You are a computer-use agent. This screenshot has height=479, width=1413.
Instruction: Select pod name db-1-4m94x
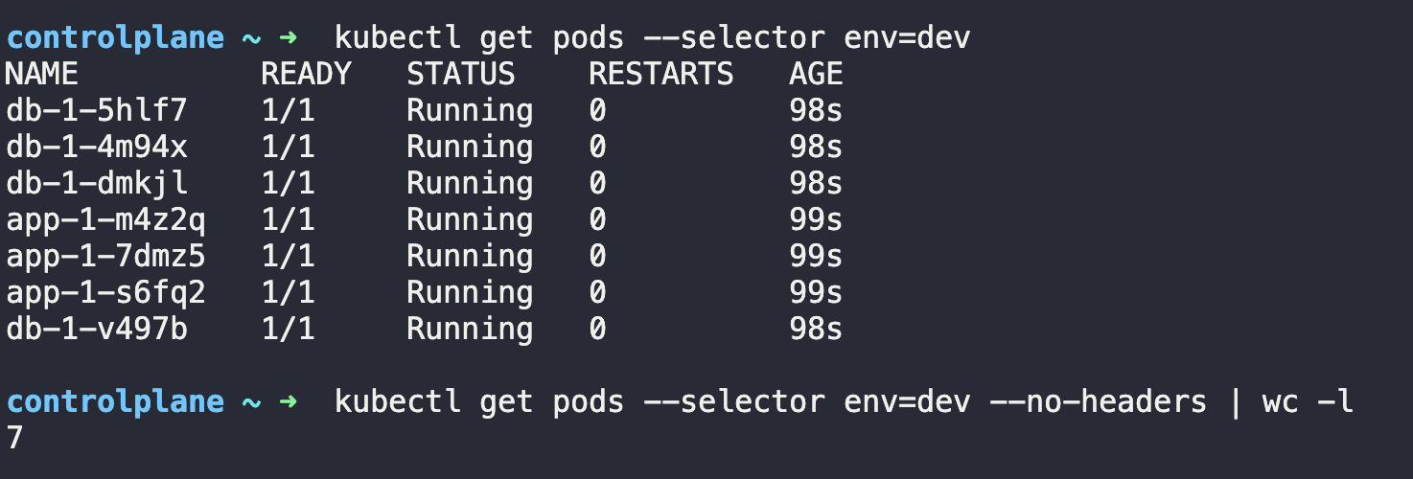(x=97, y=148)
